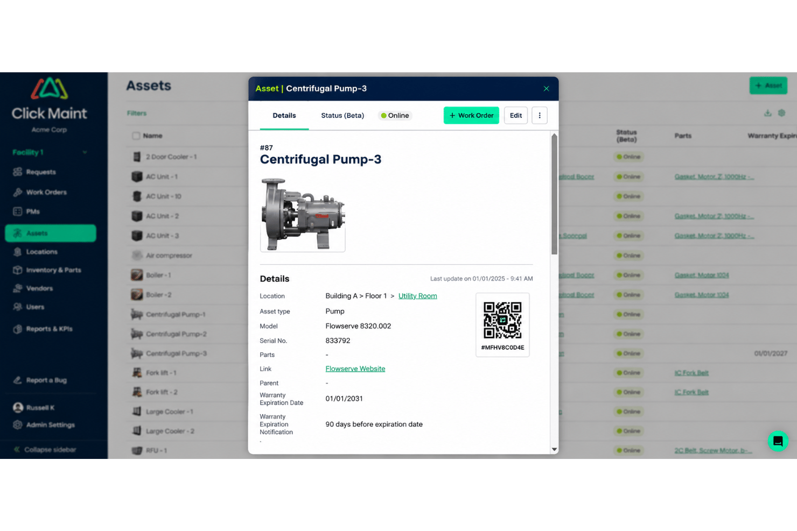Viewport: 797px width, 531px height.
Task: Switch to the Details tab
Action: pyautogui.click(x=284, y=116)
